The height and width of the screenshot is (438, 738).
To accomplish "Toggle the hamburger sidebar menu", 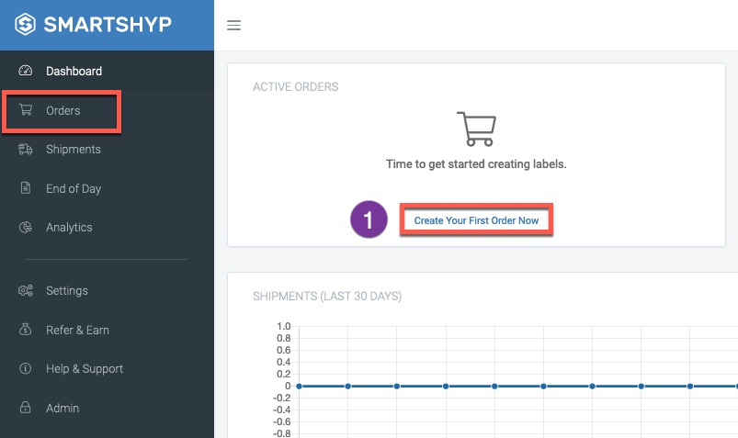I will pyautogui.click(x=234, y=26).
